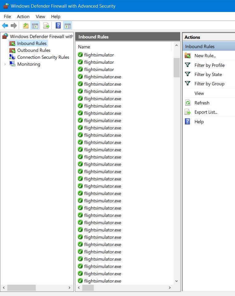Click the tree pane scroll right arrow
Image resolution: width=235 pixels, height=296 pixels.
[x=70, y=287]
